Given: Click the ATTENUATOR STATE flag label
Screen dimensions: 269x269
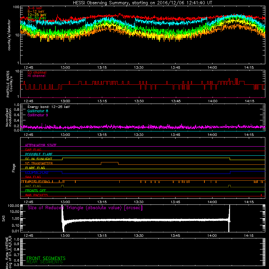Looking at the screenshot, I should pyautogui.click(x=41, y=145).
